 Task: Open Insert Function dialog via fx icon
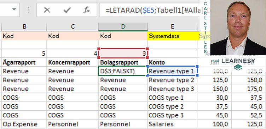pos(87,10)
